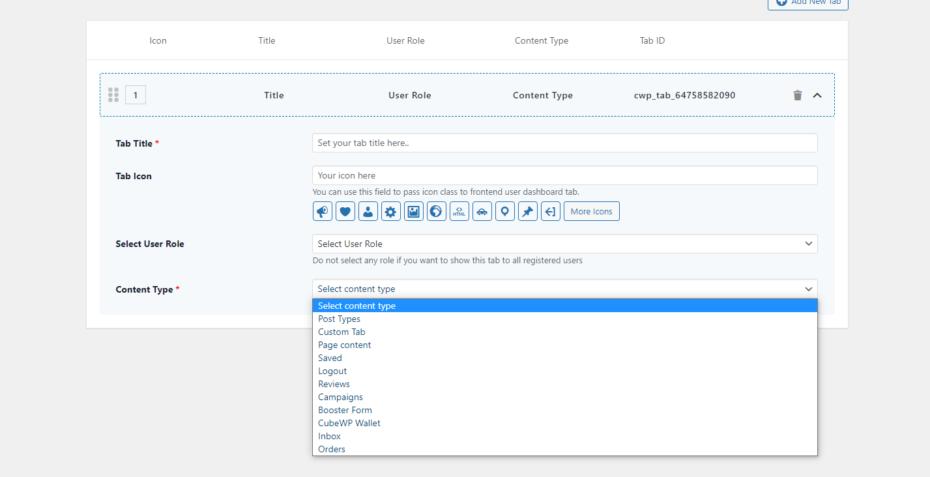Choose the megaphone icon for the tab
Screen dimensions: 930x477
[322, 211]
